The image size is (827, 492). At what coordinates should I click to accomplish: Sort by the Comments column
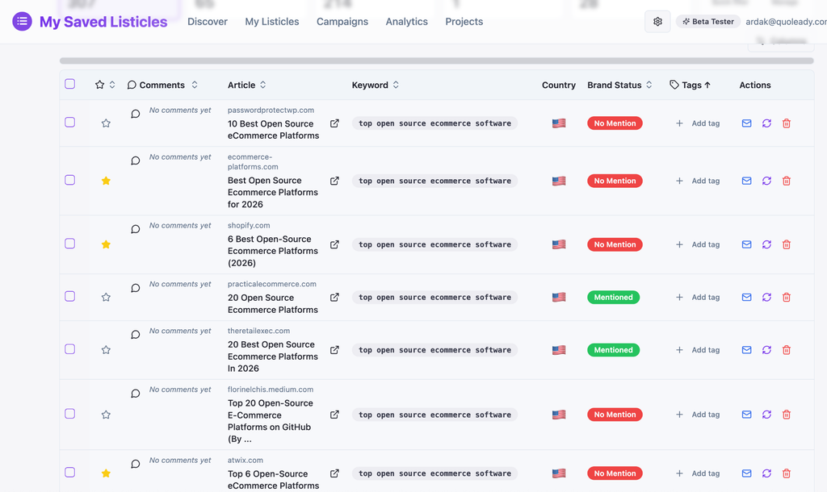(x=162, y=85)
